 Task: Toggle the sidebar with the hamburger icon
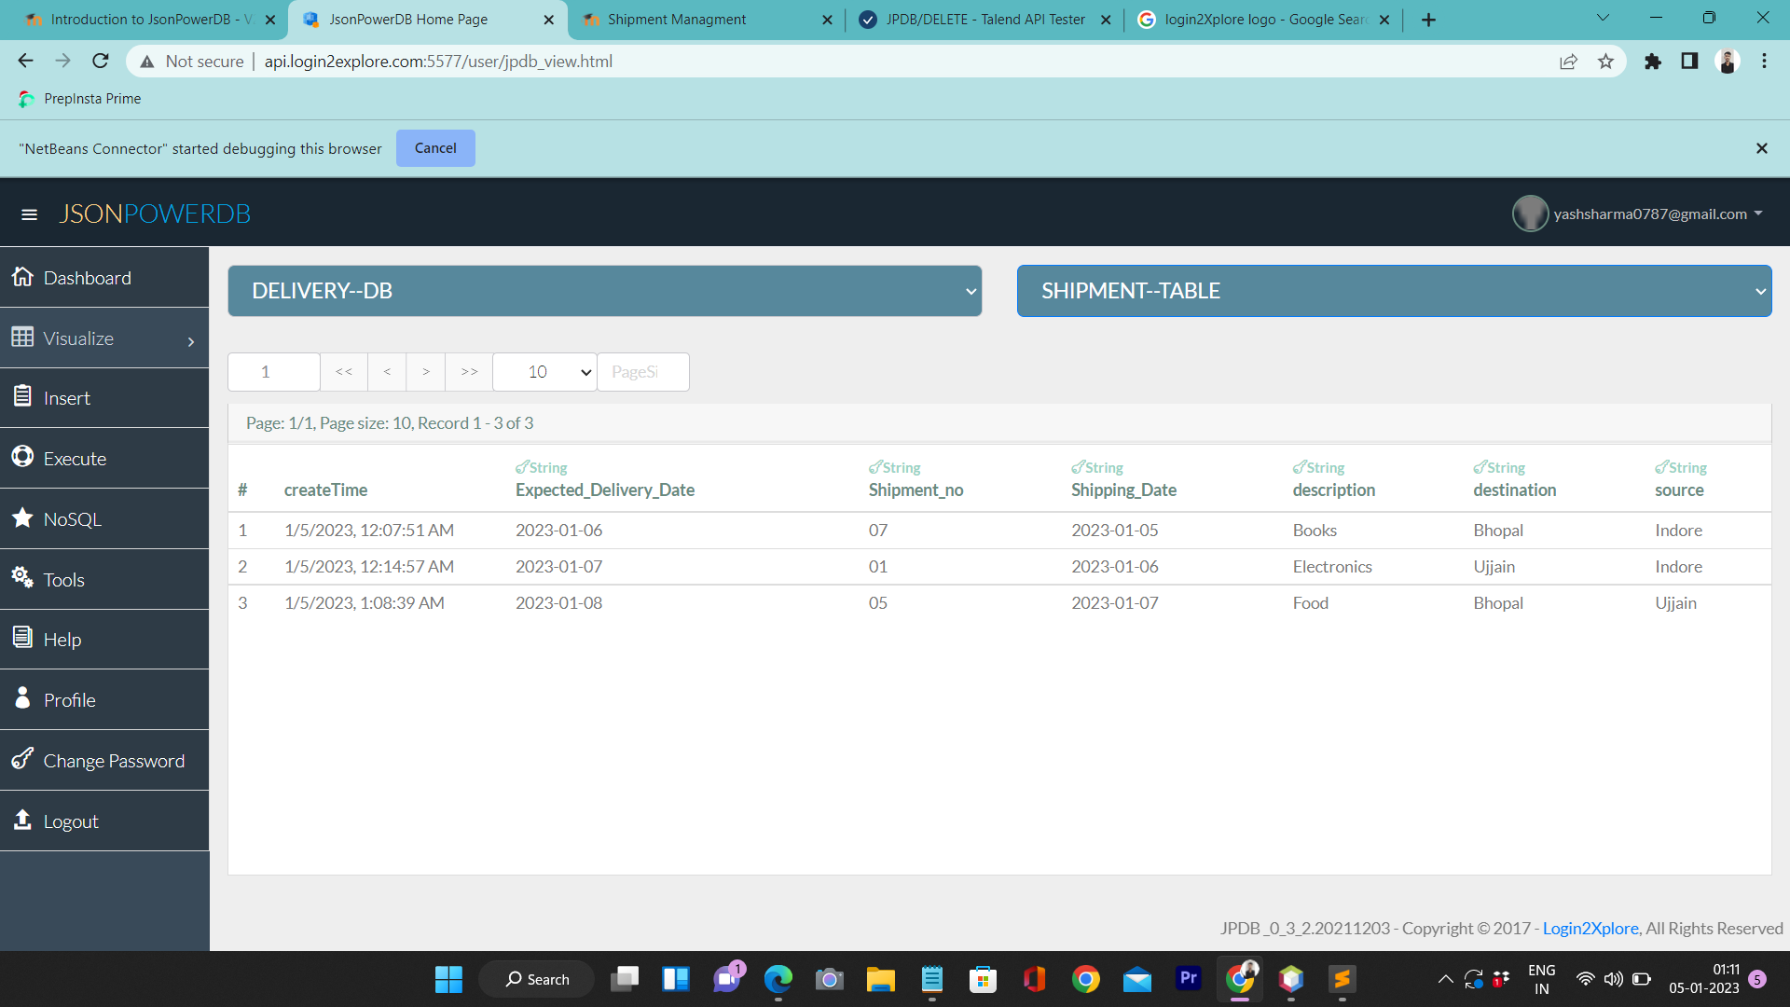coord(30,214)
